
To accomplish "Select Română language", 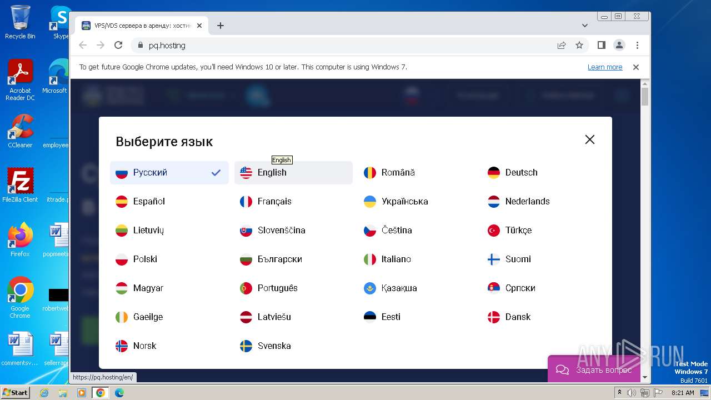I will (417, 173).
